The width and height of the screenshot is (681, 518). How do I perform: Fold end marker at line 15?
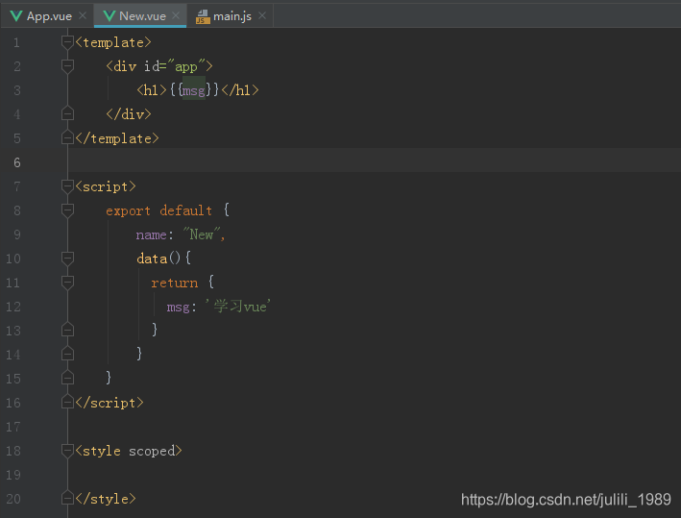coord(67,378)
